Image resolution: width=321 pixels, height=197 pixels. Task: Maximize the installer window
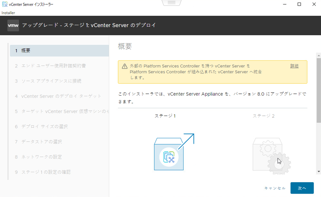click(299, 4)
